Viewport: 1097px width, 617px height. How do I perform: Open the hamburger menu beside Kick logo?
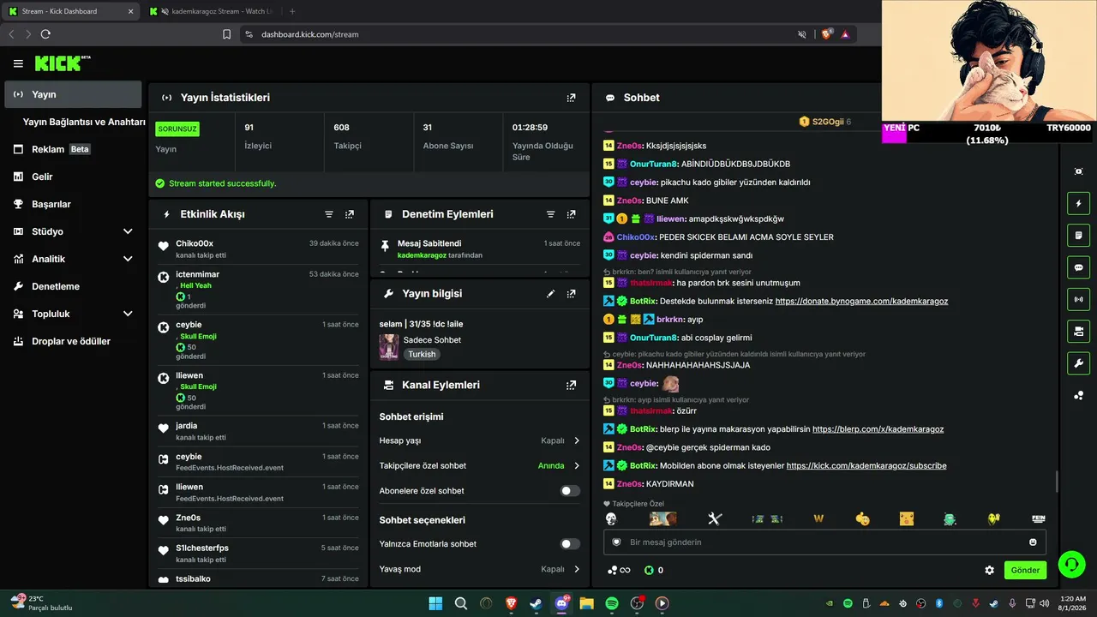[x=18, y=63]
